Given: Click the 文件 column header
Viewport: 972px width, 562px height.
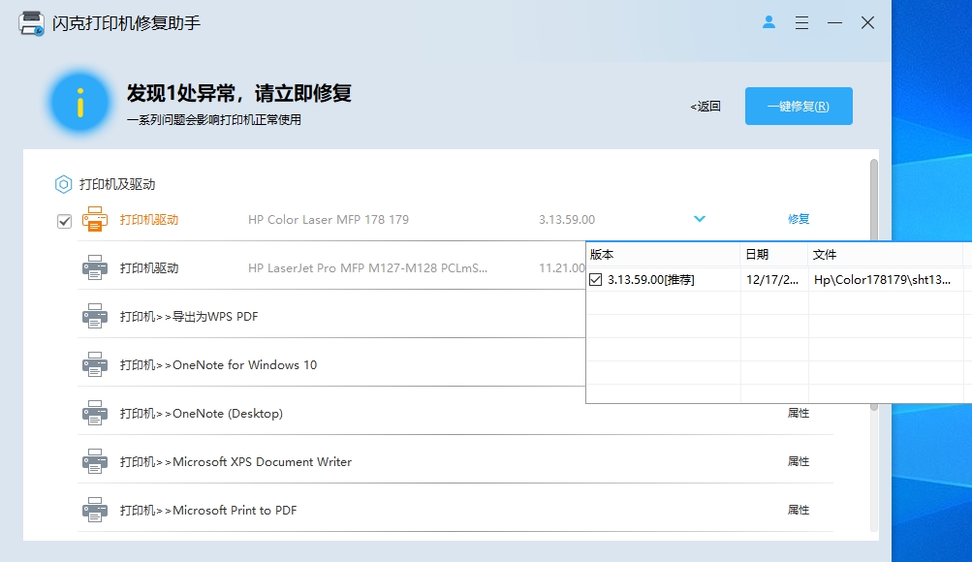Looking at the screenshot, I should point(886,254).
